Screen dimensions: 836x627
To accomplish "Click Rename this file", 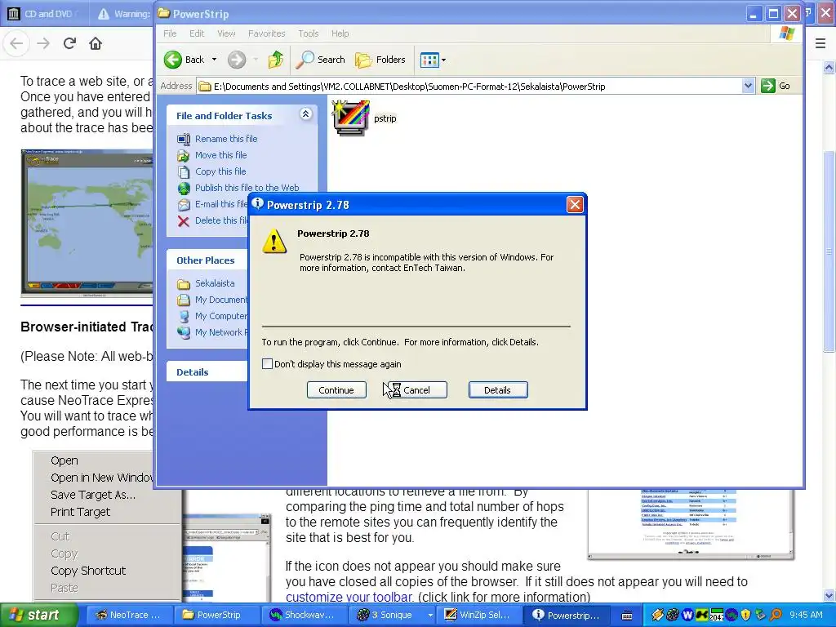I will coord(226,139).
